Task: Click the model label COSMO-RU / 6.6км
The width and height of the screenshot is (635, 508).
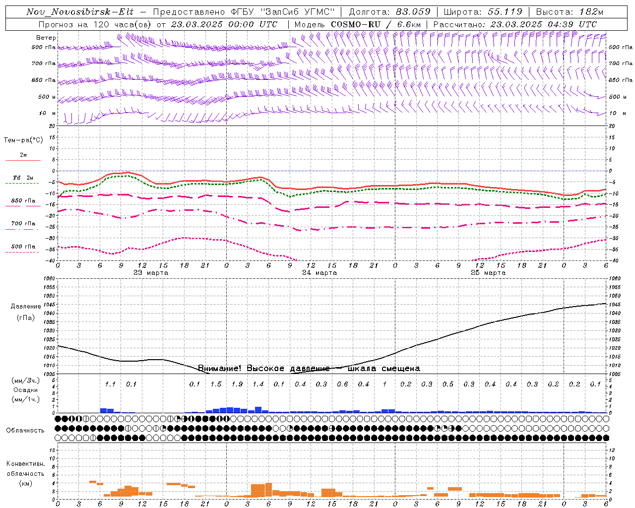Action: [376, 24]
